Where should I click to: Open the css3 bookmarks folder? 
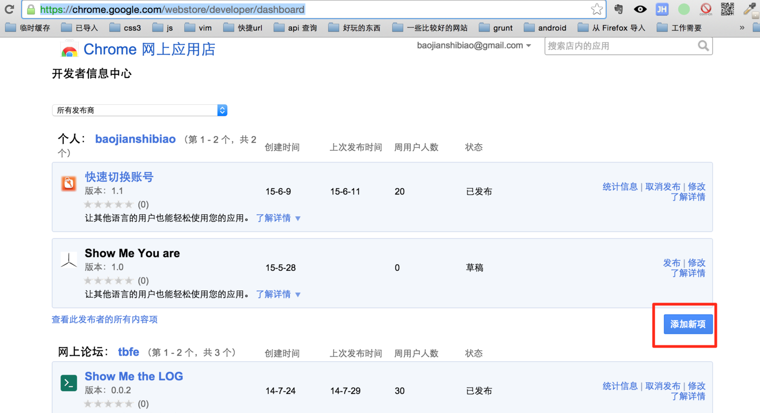click(125, 28)
